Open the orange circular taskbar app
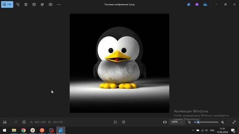 (x=32, y=130)
